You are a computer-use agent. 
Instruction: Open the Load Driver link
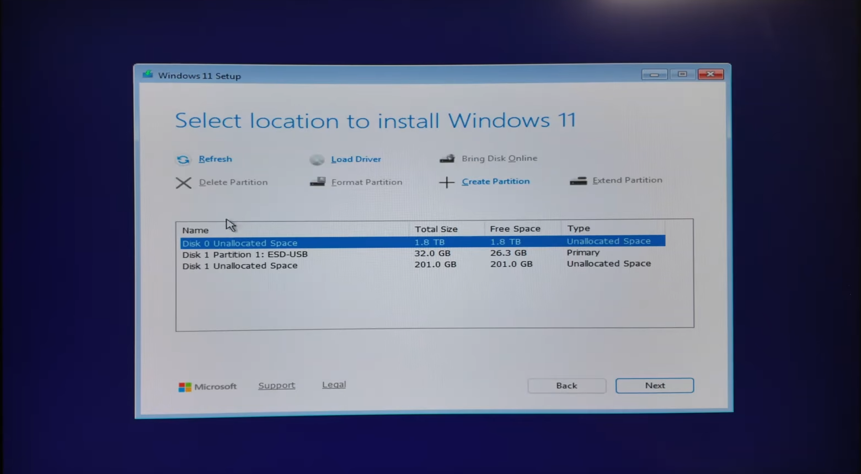pos(356,159)
